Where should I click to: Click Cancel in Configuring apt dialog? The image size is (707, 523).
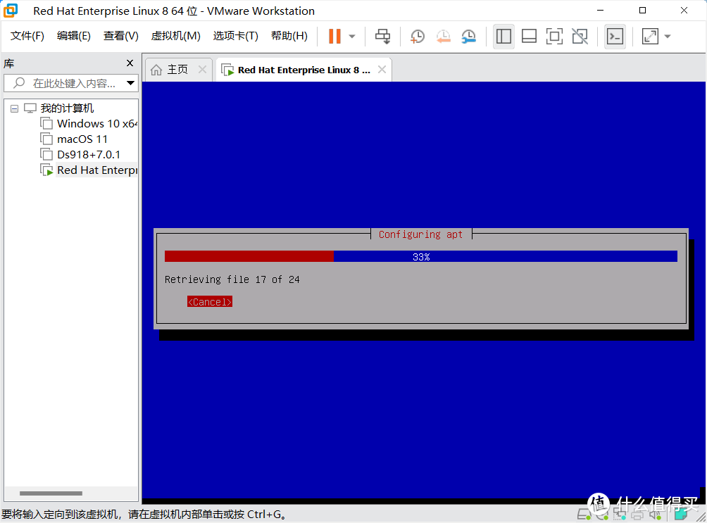click(x=210, y=302)
